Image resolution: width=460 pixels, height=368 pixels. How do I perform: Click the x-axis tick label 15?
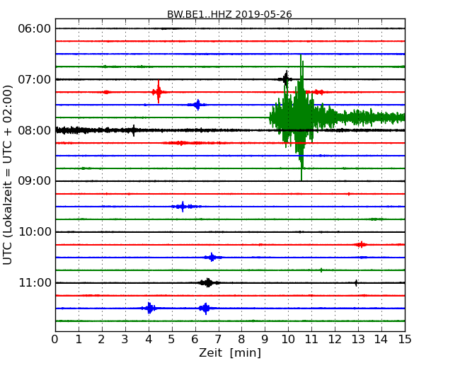(x=405, y=340)
